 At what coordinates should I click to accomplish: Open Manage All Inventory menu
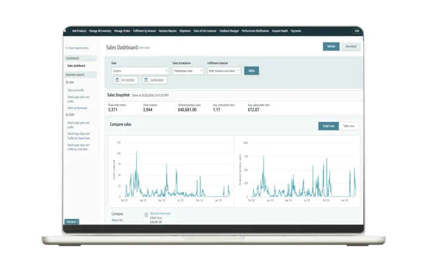pyautogui.click(x=100, y=30)
